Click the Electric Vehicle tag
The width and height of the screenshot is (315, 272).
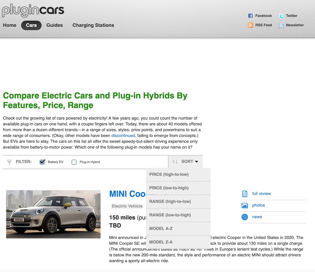coord(127,206)
